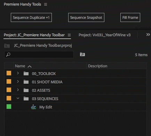This screenshot has height=136, width=151.
Task: Select the JC_Premiere Handy Toolbar project tab
Action: point(34,35)
